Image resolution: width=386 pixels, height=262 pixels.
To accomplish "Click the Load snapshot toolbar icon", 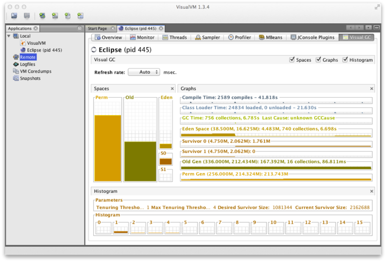I will point(14,16).
